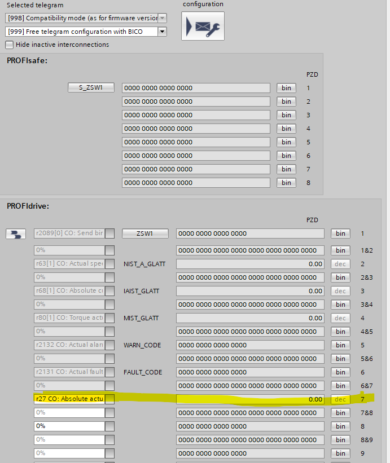Toggle bin format for WARN_CODE row

point(340,345)
